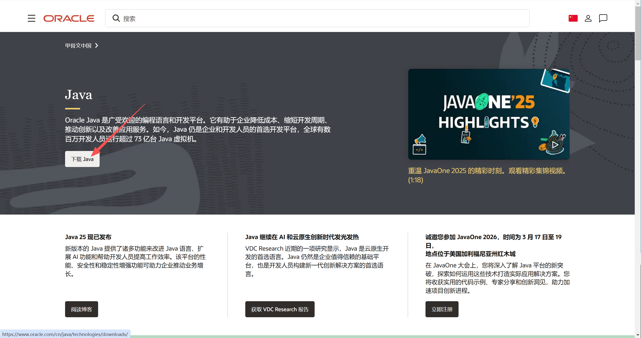Open the hamburger navigation menu
Screen dimensions: 641x338
[x=31, y=18]
